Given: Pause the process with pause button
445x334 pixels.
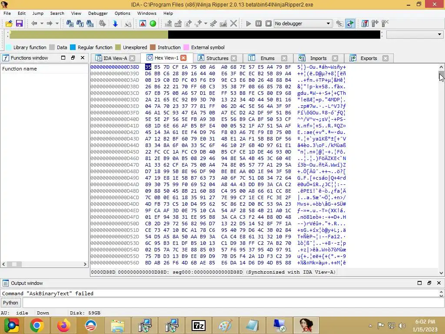Looking at the screenshot, I should click(259, 23).
